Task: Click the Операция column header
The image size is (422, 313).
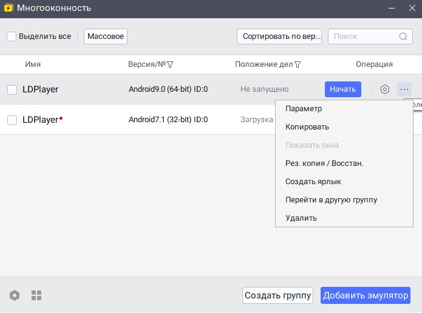Action: pos(374,64)
